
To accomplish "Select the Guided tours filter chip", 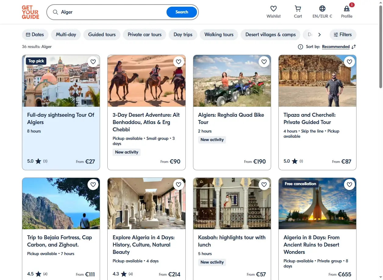I will pyautogui.click(x=102, y=35).
